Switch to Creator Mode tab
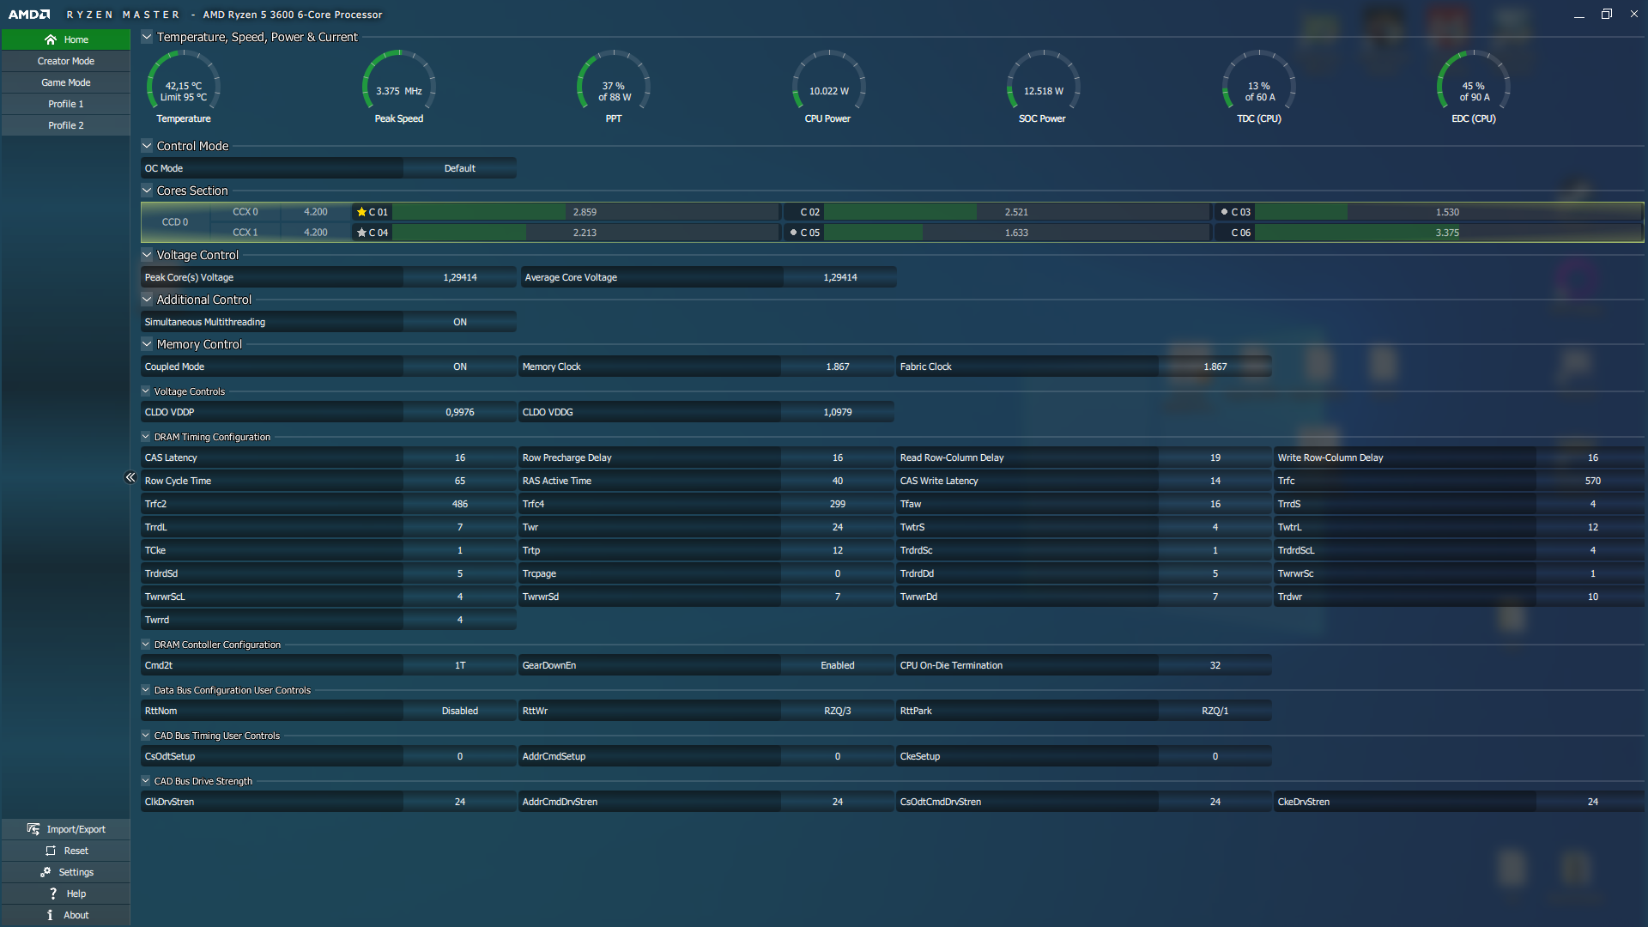The width and height of the screenshot is (1648, 927). tap(65, 61)
